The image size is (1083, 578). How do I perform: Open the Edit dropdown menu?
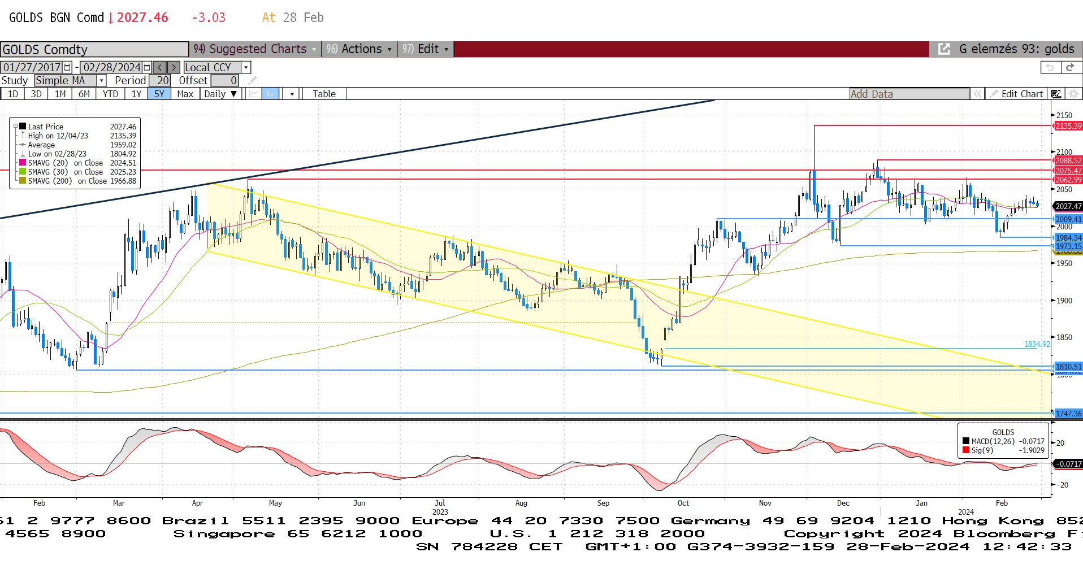[x=426, y=49]
